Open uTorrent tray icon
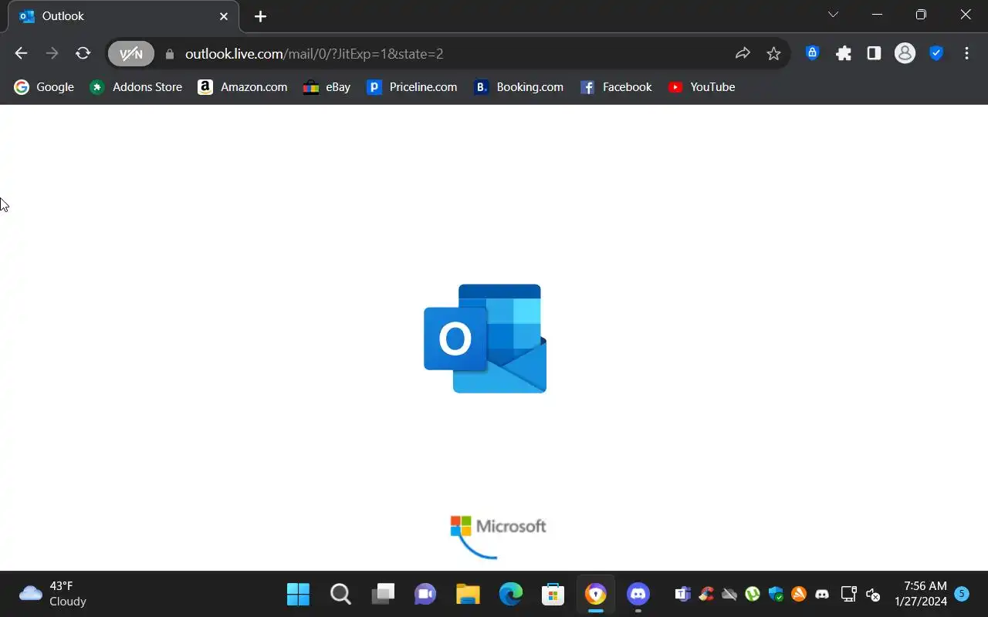The width and height of the screenshot is (988, 617). [x=753, y=594]
